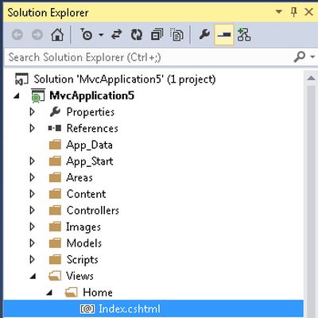
Task: Close the Solution Explorer panel
Action: click(308, 12)
